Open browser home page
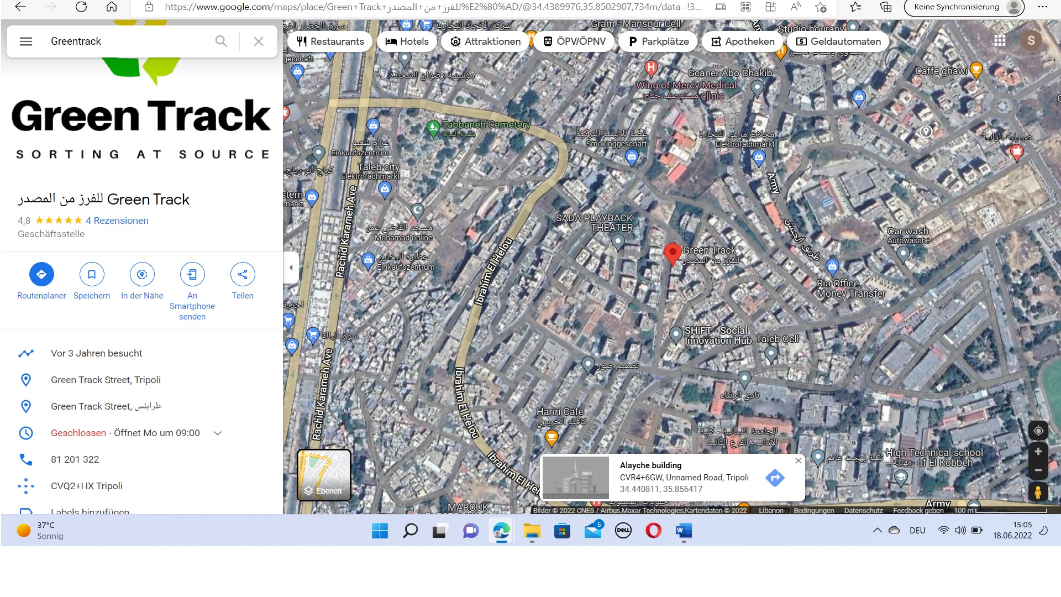1061x597 pixels. (x=112, y=7)
